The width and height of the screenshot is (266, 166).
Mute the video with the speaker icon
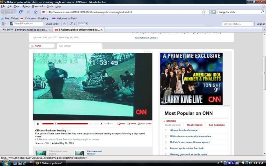pyautogui.click(x=102, y=124)
